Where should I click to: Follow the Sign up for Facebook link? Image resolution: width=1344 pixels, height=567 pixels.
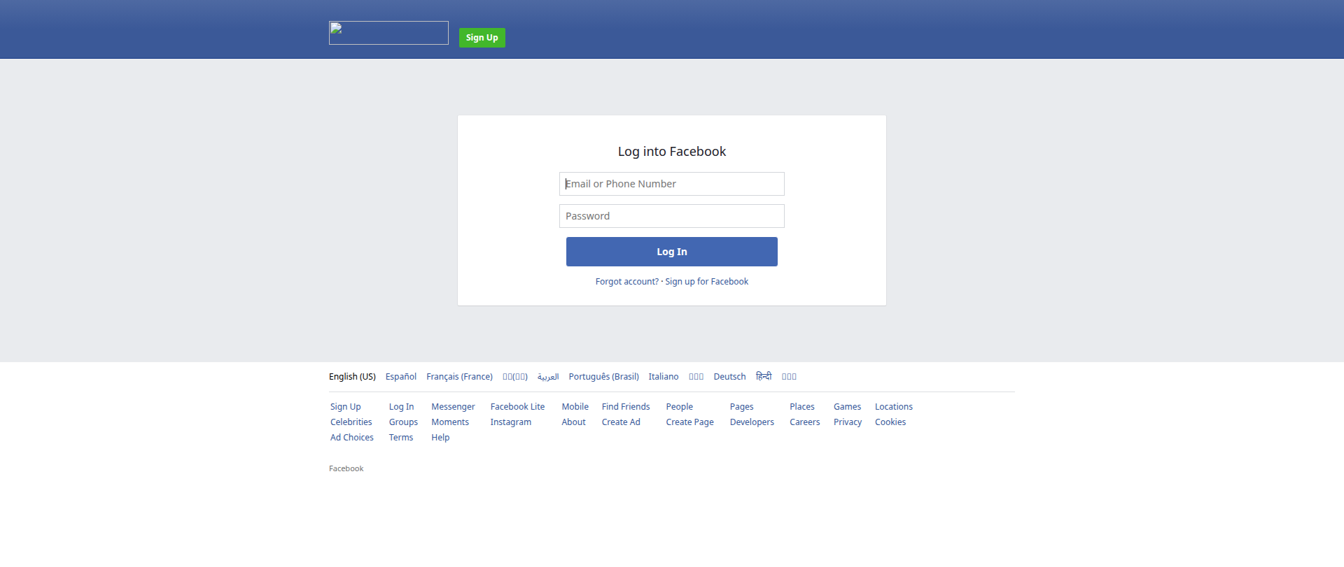[706, 282]
